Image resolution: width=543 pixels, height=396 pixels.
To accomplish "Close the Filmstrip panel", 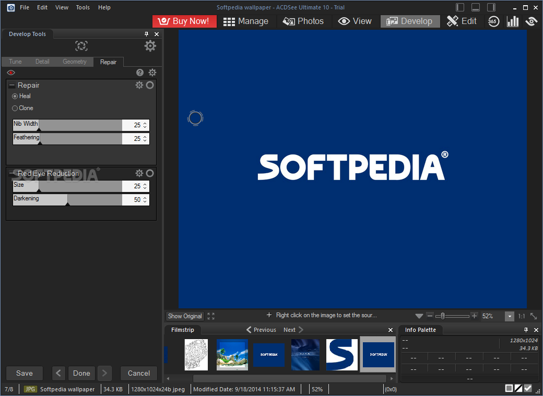I will pos(391,330).
